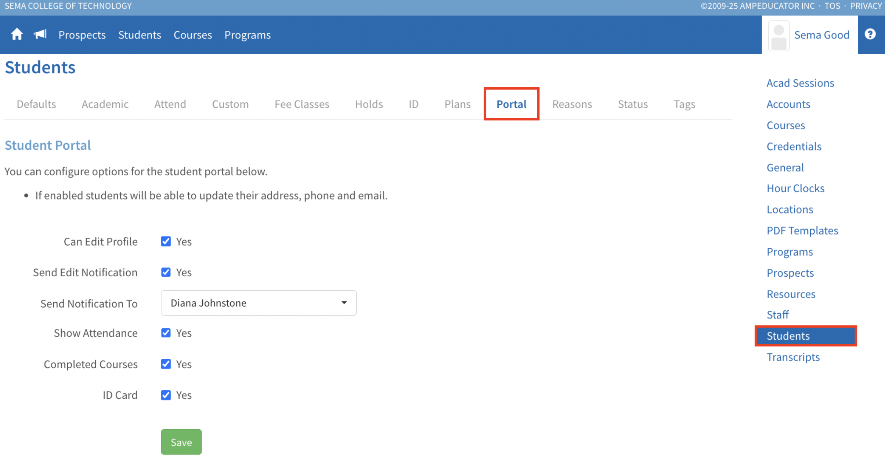Click the PRIVACY link in header
Image resolution: width=885 pixels, height=463 pixels.
tap(866, 6)
